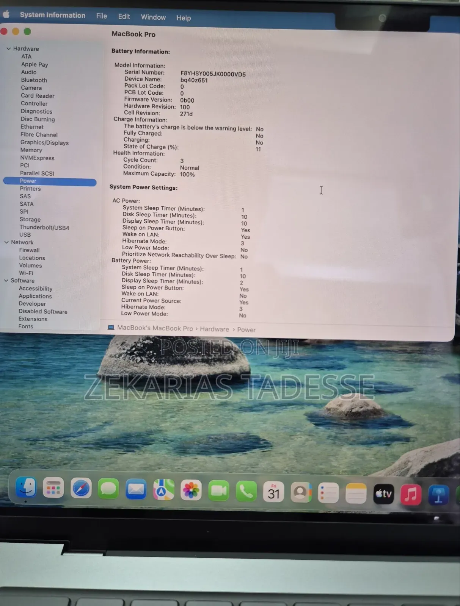Select Developer under Software
The height and width of the screenshot is (606, 460).
pyautogui.click(x=32, y=304)
